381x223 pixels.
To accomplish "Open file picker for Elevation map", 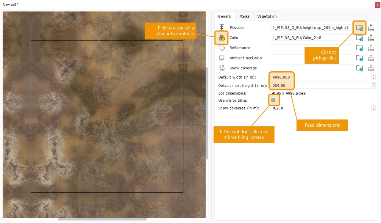I will [x=360, y=28].
